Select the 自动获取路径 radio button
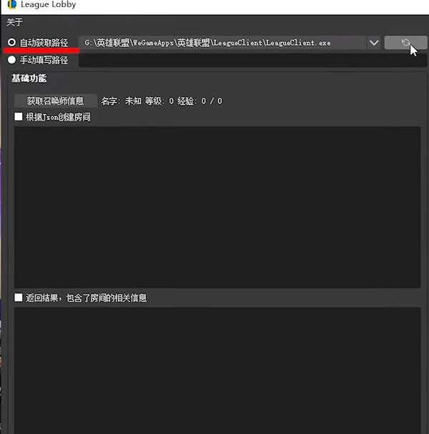The height and width of the screenshot is (434, 429). [x=11, y=42]
